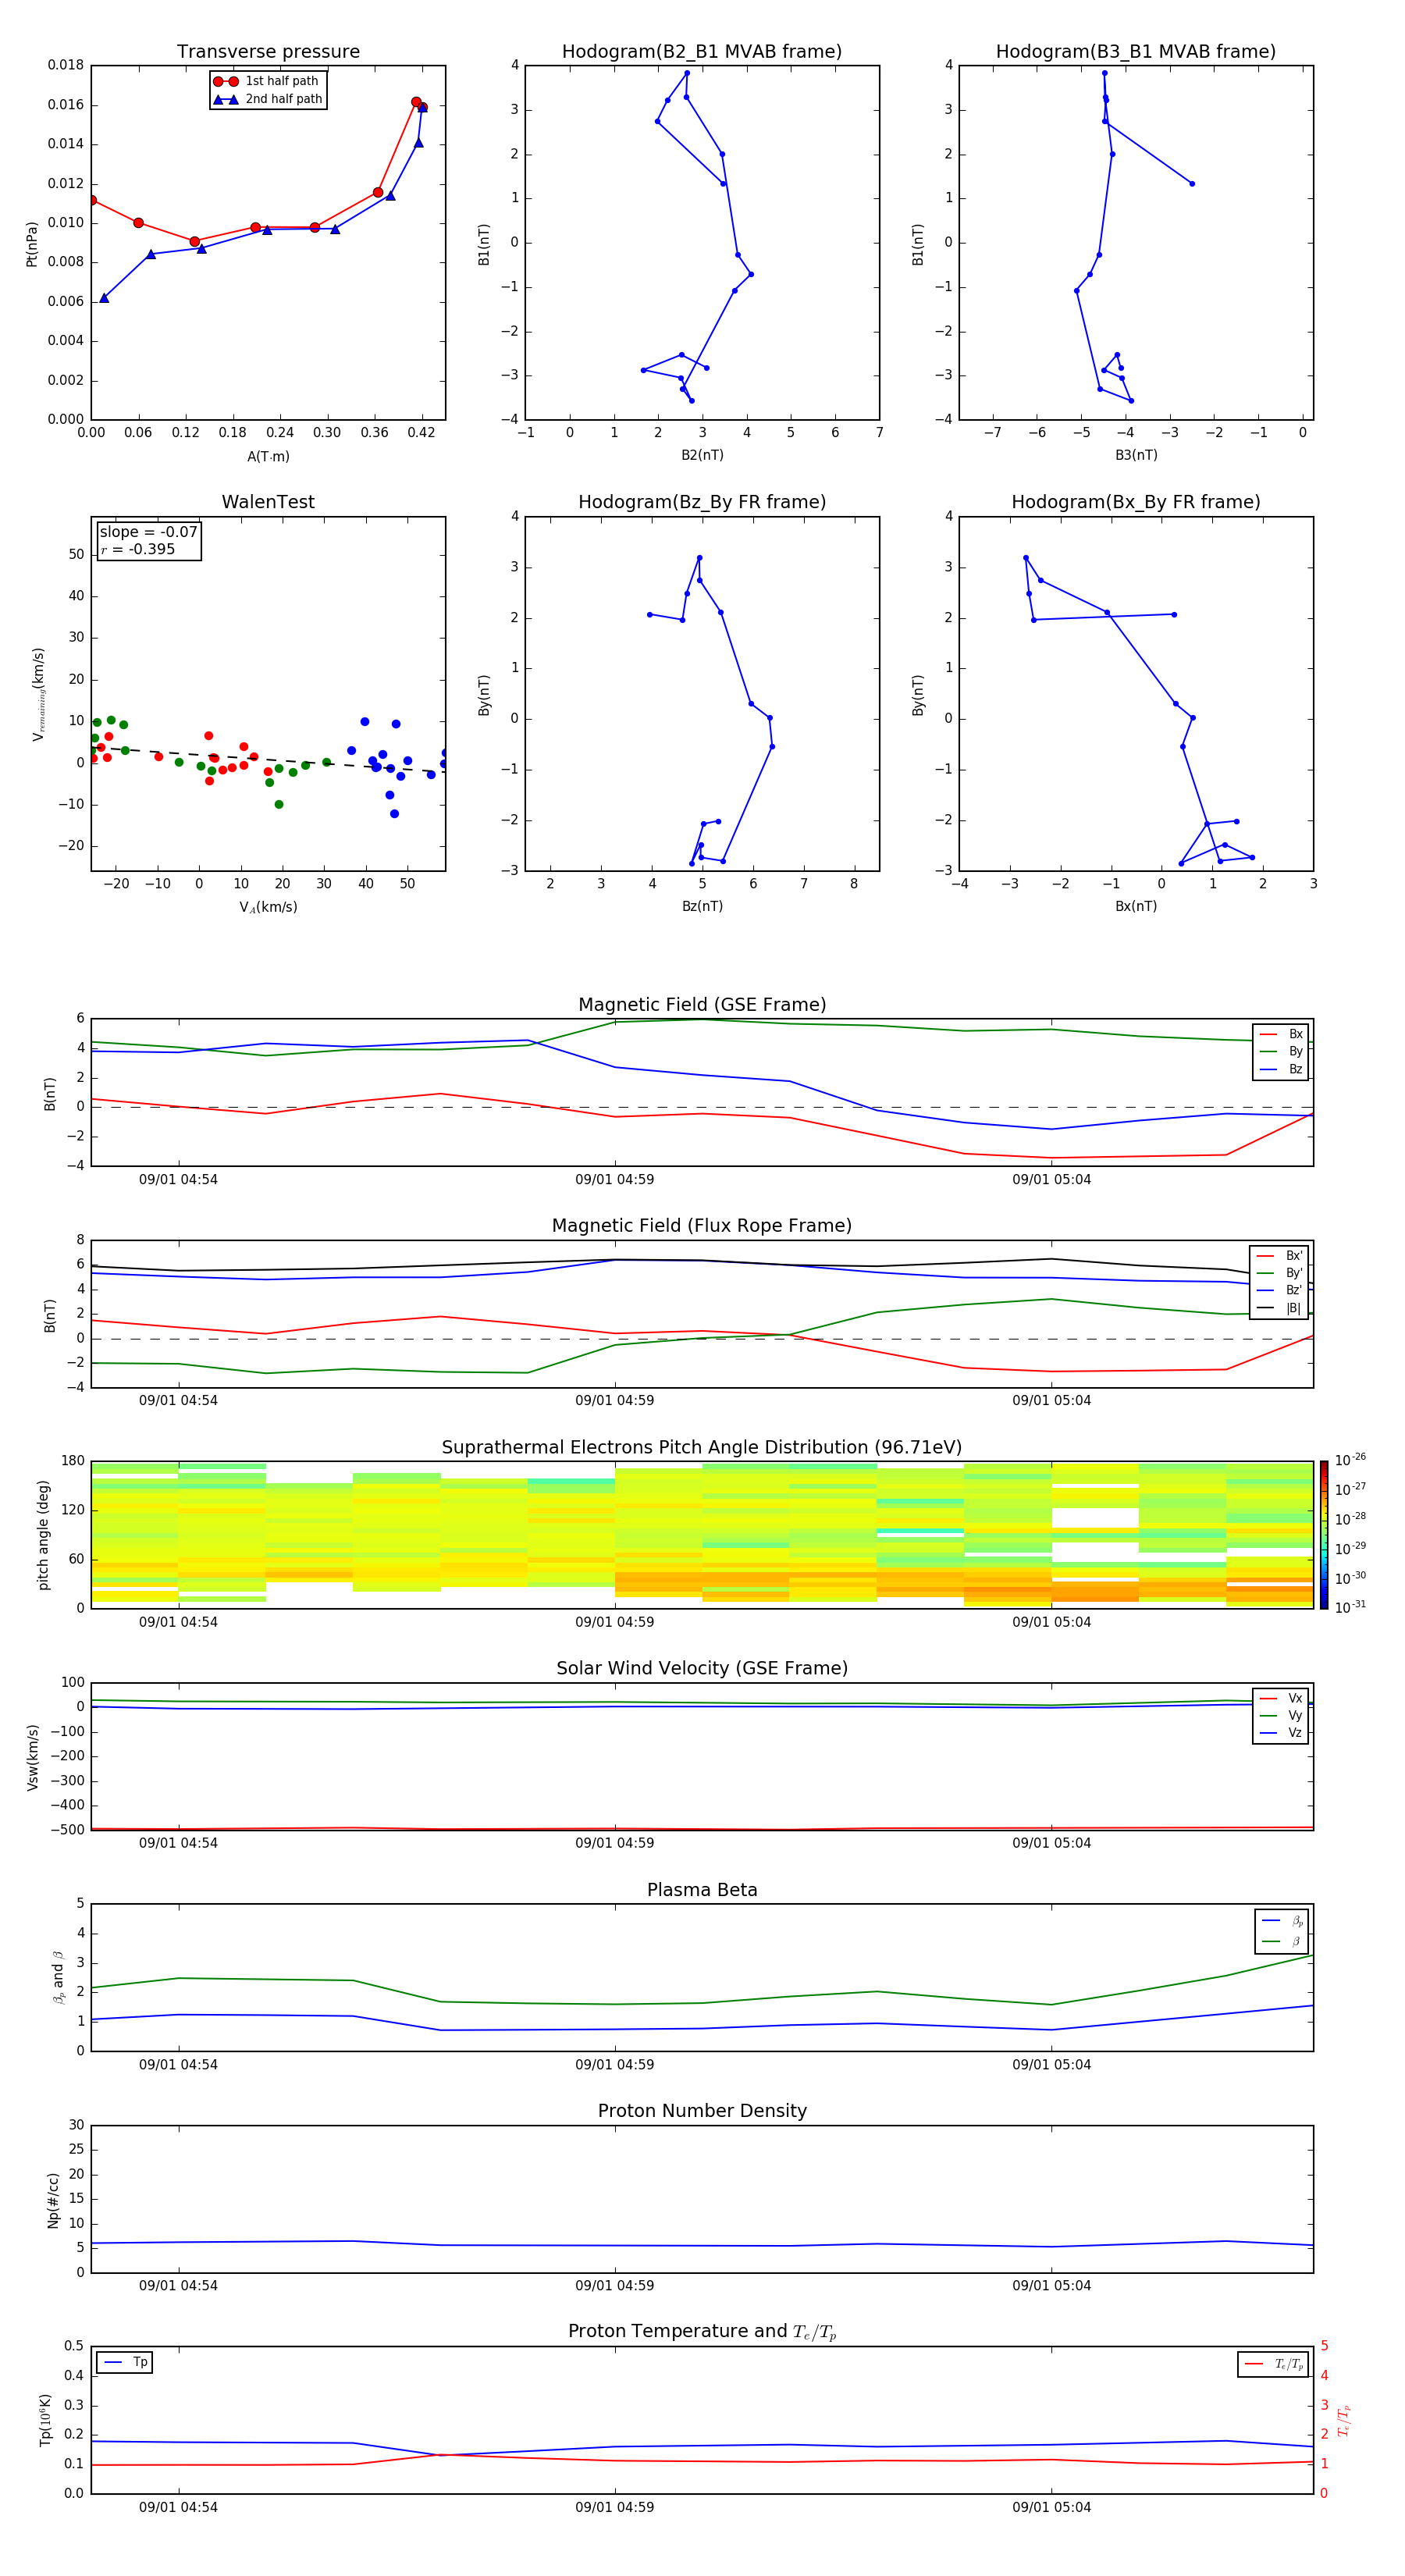Click the "A(T·m)" x-axis label
The height and width of the screenshot is (2576, 1405).
(x=268, y=456)
